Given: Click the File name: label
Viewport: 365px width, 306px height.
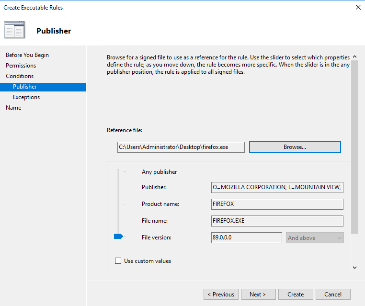Looking at the screenshot, I should click(x=155, y=221).
